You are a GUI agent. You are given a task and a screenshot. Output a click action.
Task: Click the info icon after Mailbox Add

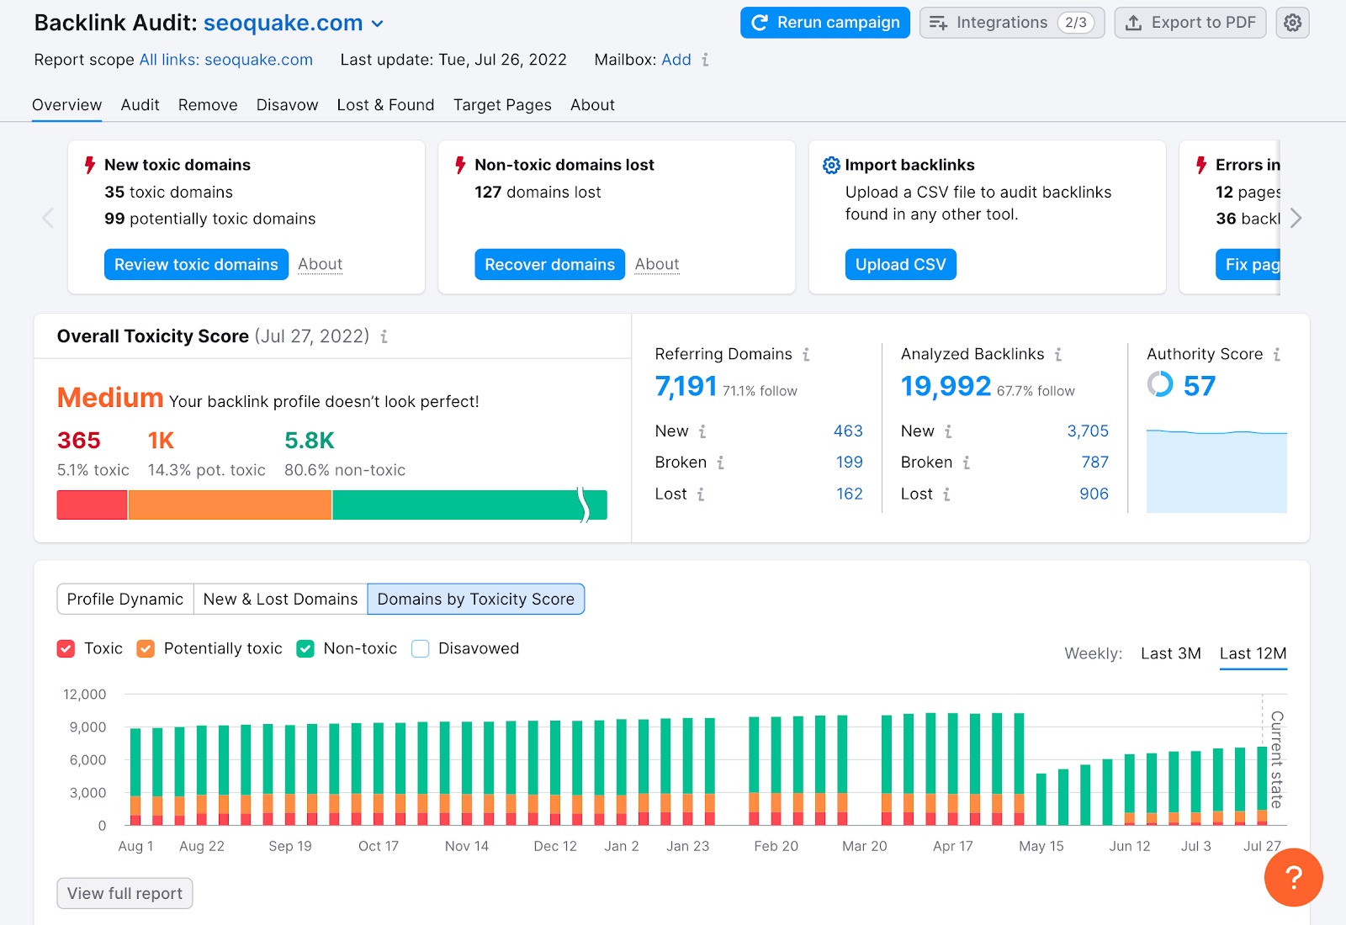704,60
